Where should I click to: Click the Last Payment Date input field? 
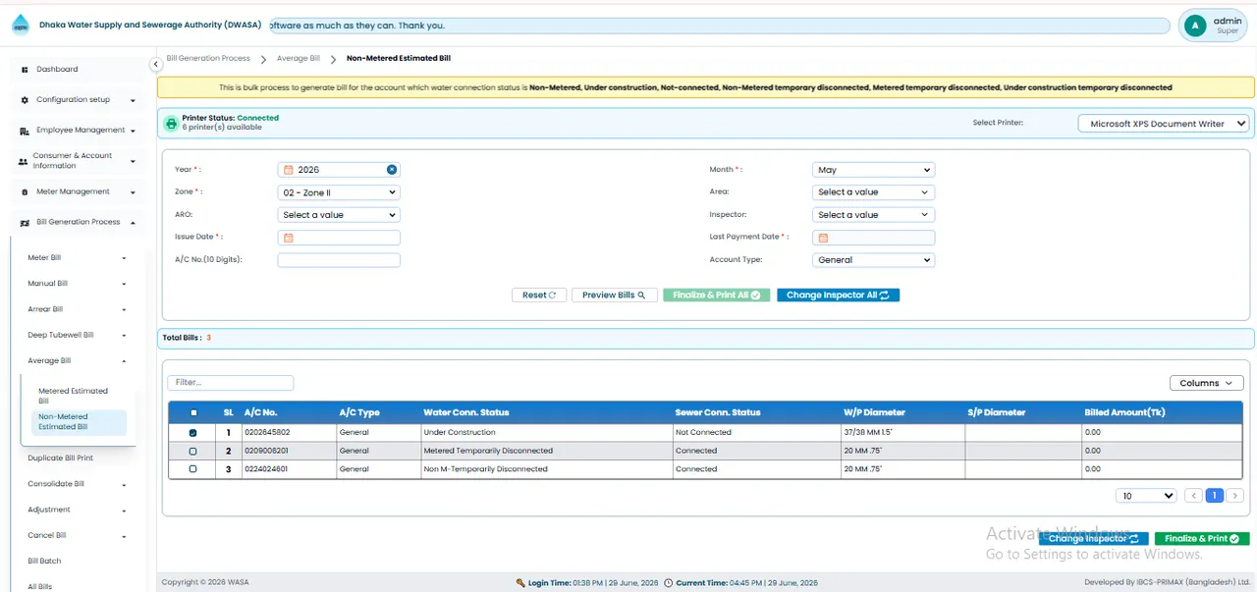click(873, 238)
